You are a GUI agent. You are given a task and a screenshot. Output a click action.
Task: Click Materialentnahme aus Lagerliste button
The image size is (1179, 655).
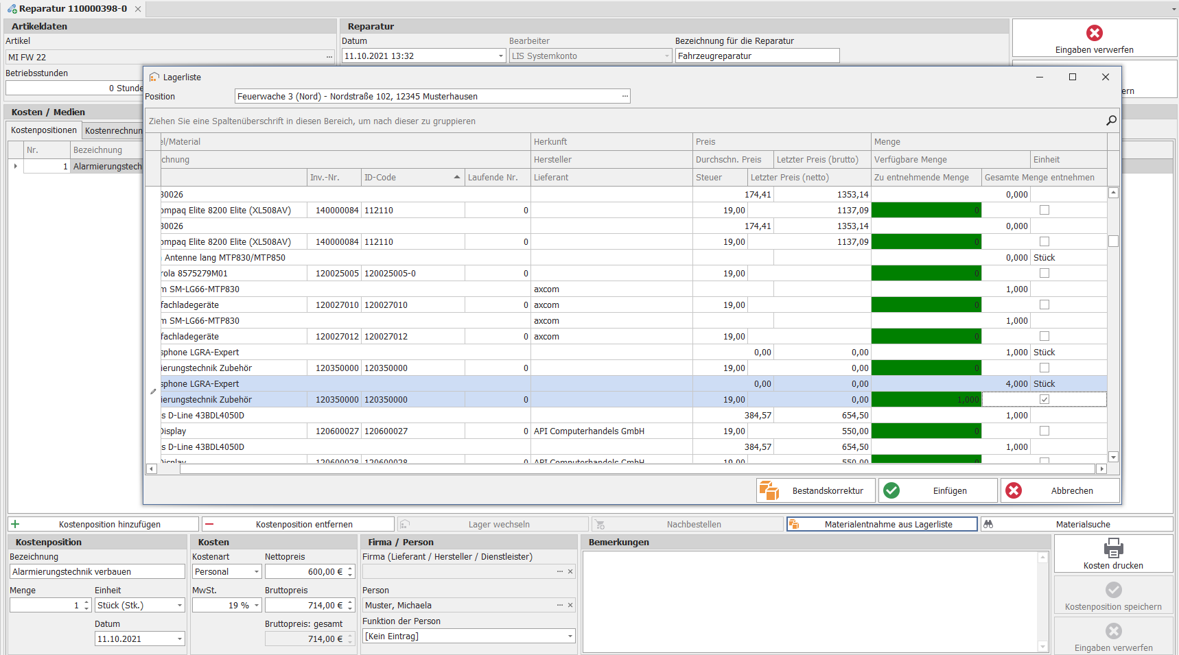pos(882,524)
